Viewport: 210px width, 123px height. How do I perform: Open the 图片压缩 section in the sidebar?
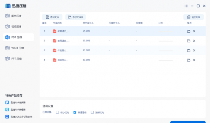[13, 16]
